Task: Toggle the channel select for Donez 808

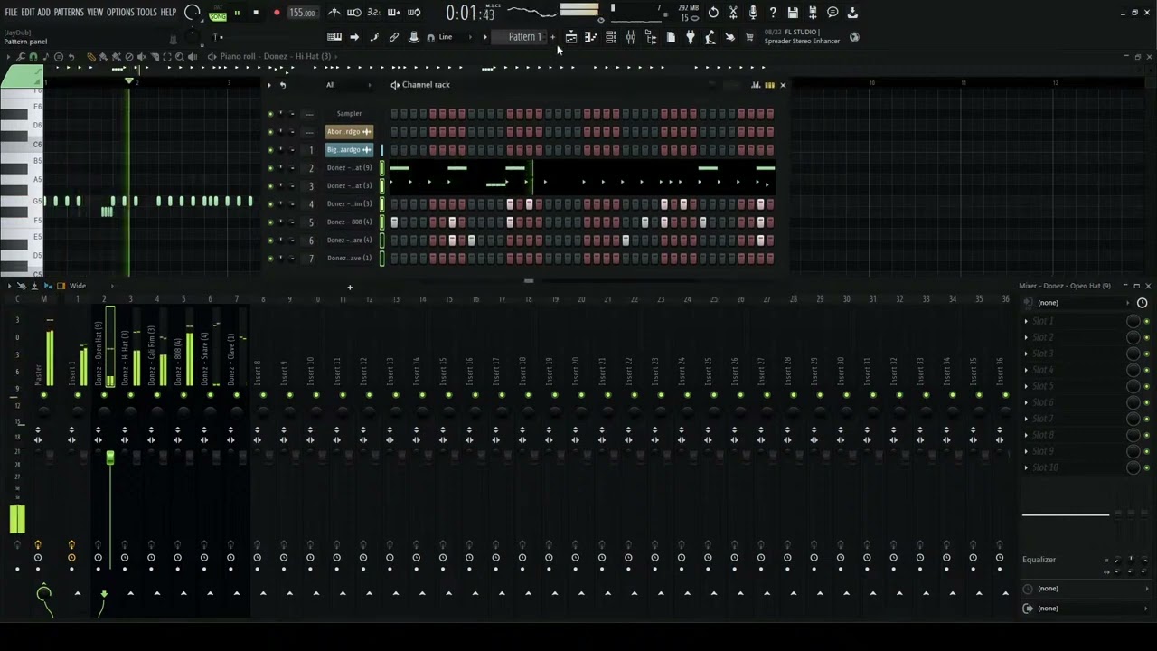Action: [x=382, y=222]
